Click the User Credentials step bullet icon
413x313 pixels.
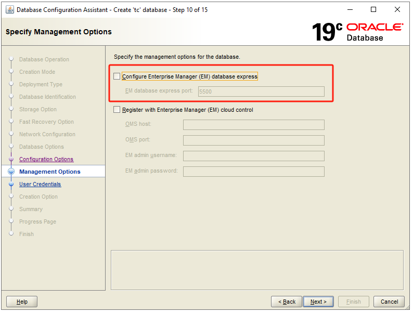11,184
